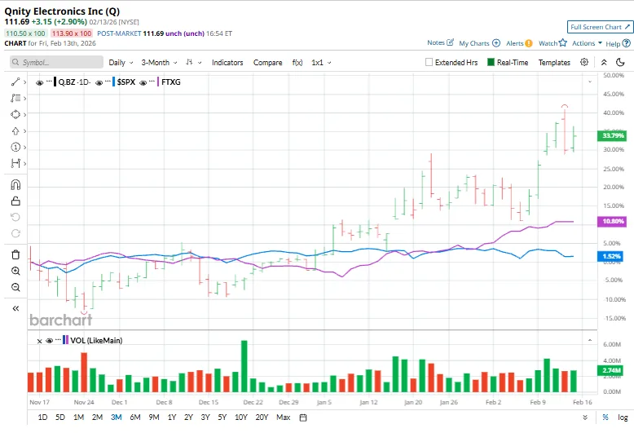Choose the shapes drawing tool
634x433 pixels.
15,114
